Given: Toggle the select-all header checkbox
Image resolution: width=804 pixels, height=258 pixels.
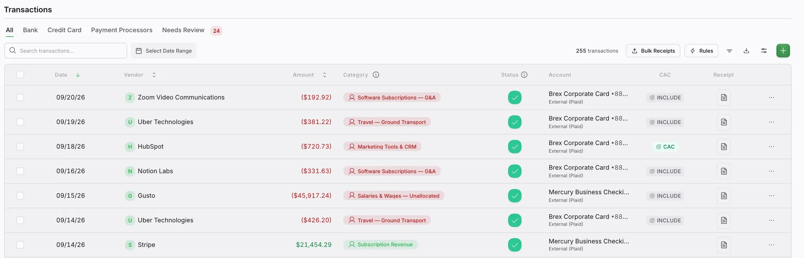Looking at the screenshot, I should point(20,75).
